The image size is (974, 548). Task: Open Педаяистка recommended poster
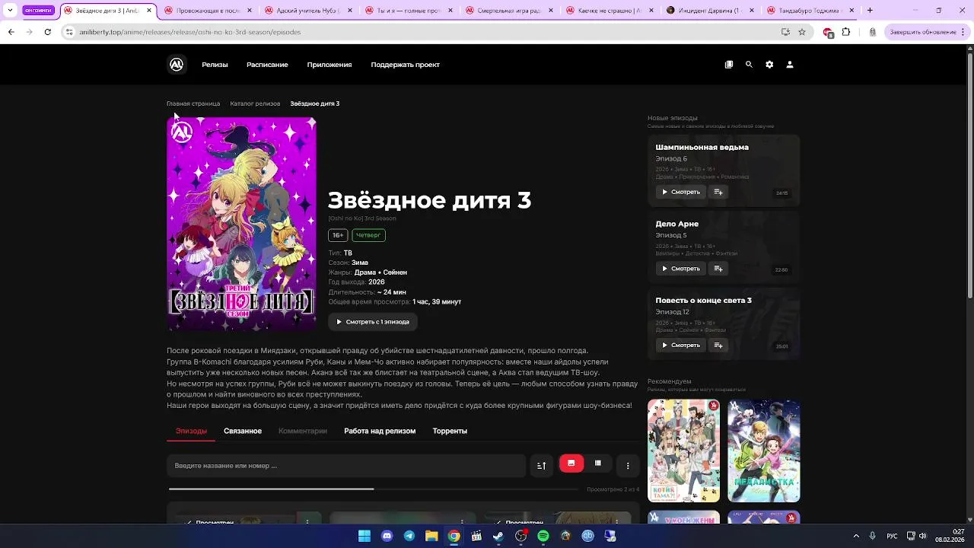[x=764, y=451]
